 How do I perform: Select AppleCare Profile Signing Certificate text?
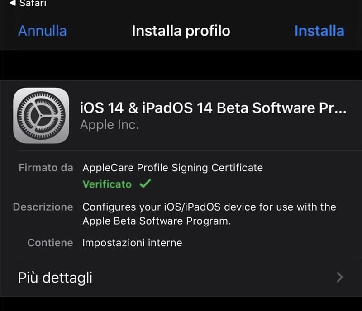tap(172, 168)
